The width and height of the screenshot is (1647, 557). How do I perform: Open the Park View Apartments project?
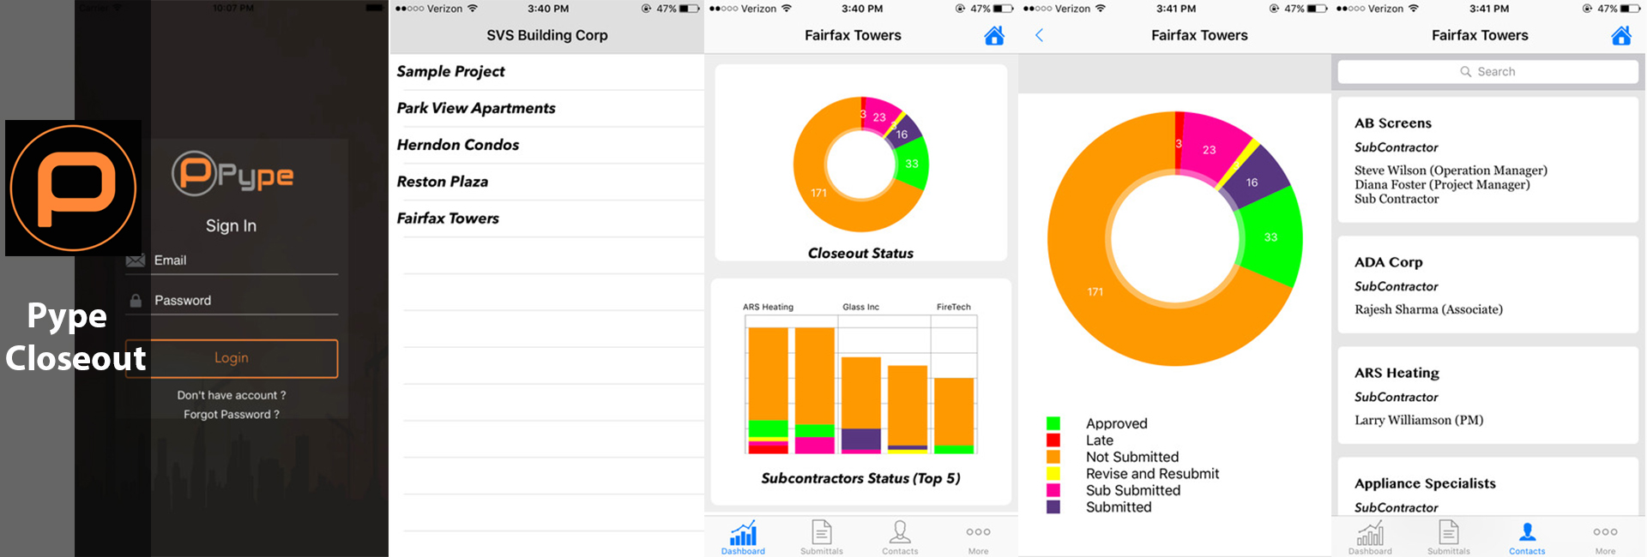[x=547, y=109]
